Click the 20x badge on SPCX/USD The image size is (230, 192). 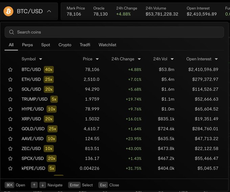point(51,158)
